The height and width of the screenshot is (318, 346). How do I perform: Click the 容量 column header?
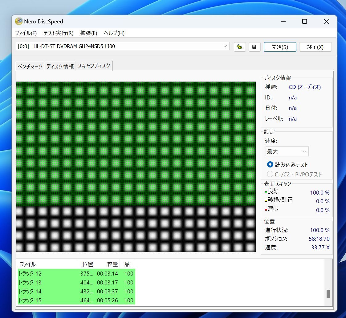coord(108,264)
